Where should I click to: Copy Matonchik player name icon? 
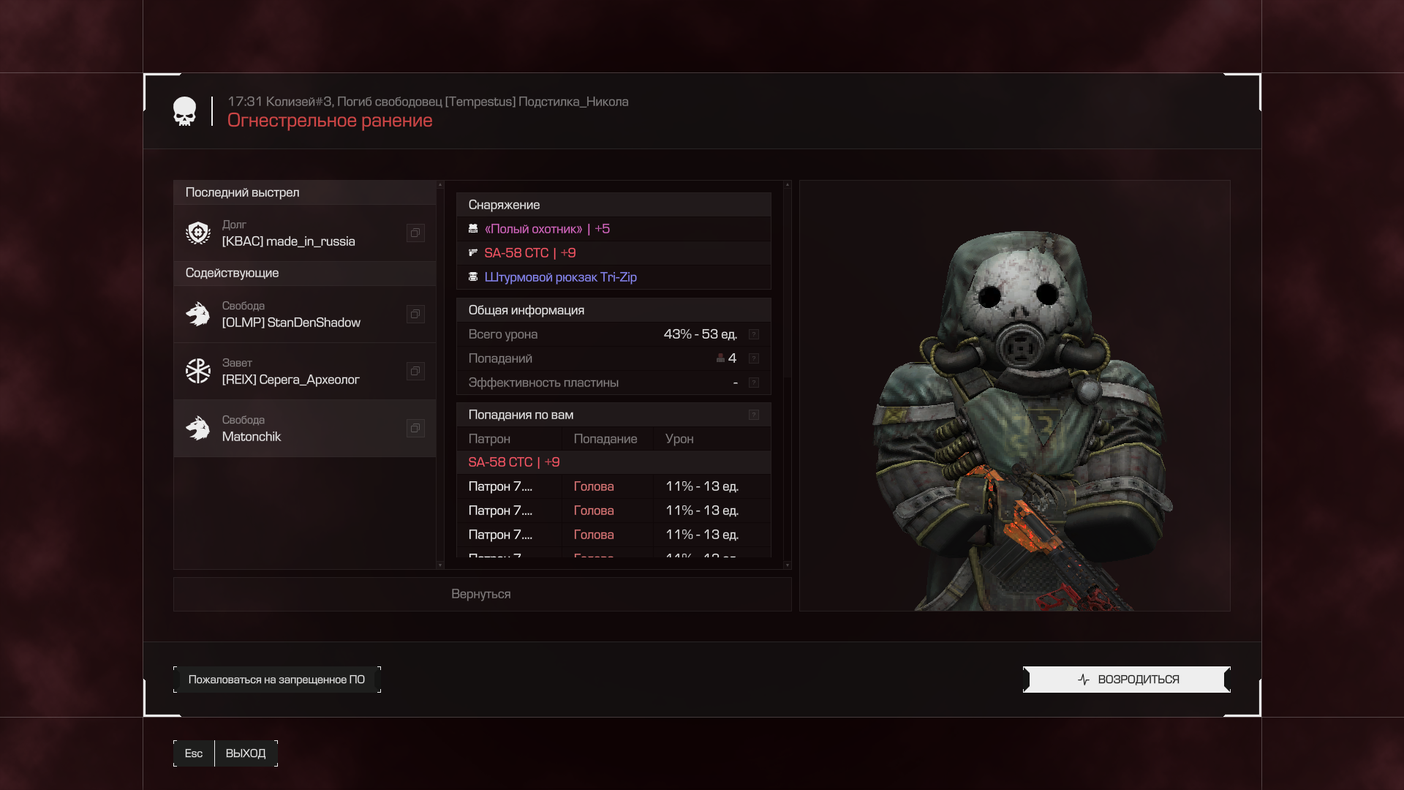(x=415, y=428)
